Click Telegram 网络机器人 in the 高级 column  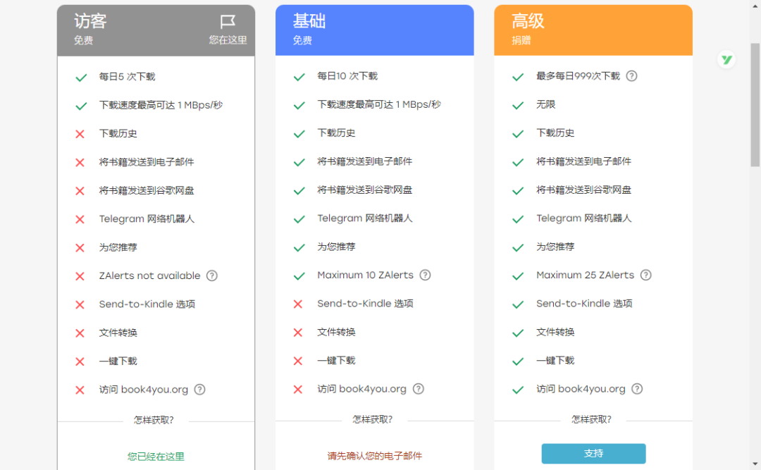[584, 218]
